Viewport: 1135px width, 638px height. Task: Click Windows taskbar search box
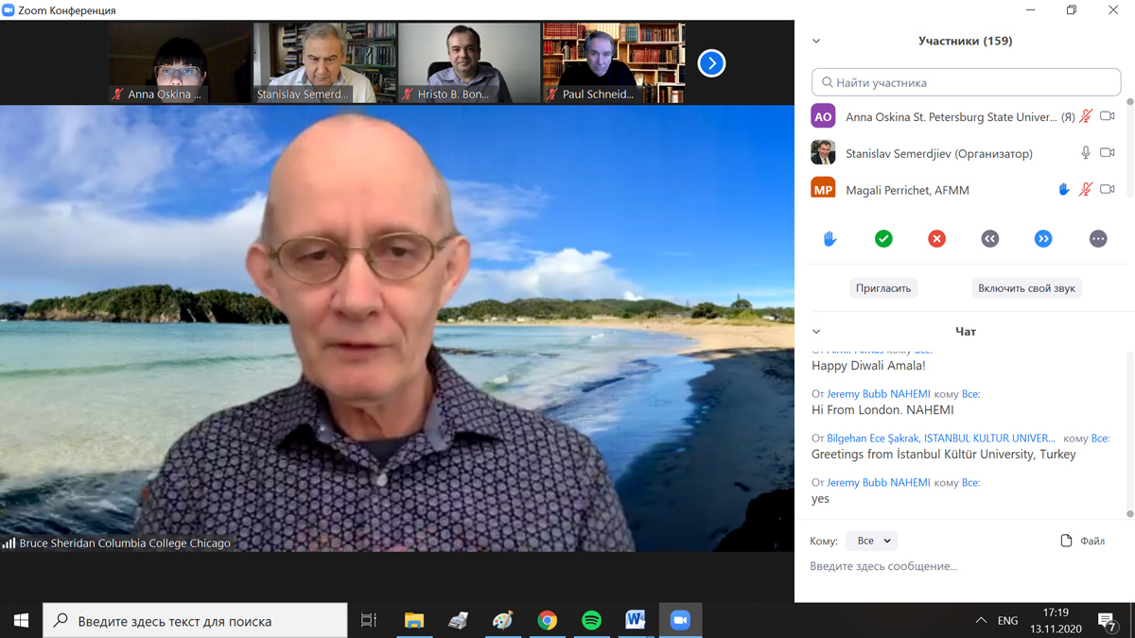click(195, 620)
